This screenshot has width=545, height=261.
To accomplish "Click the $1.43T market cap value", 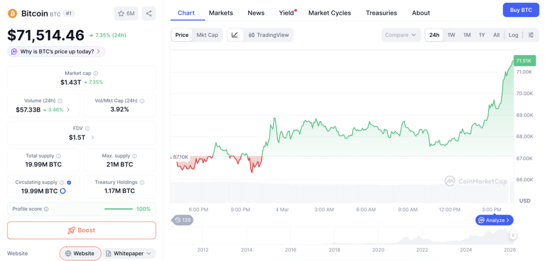I will [x=71, y=82].
